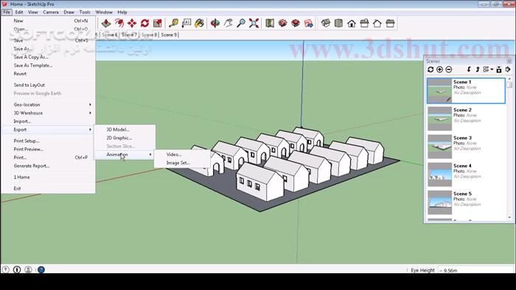
Task: Open the Window menu
Action: (x=104, y=13)
